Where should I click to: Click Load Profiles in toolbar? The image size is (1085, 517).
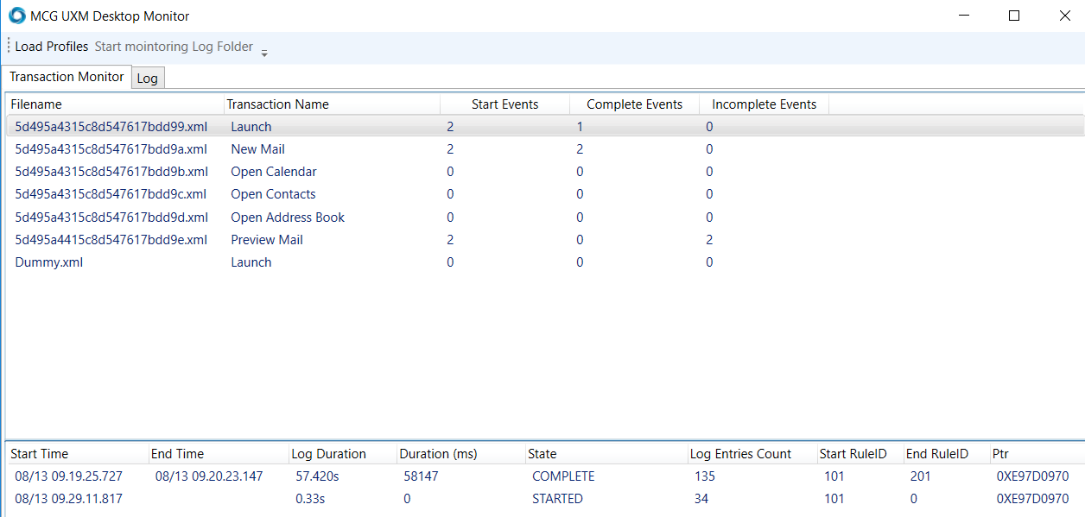pos(52,47)
